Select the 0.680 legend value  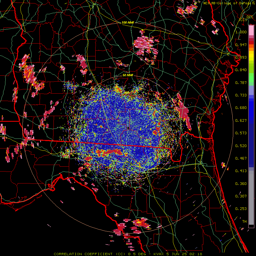pos(241,108)
